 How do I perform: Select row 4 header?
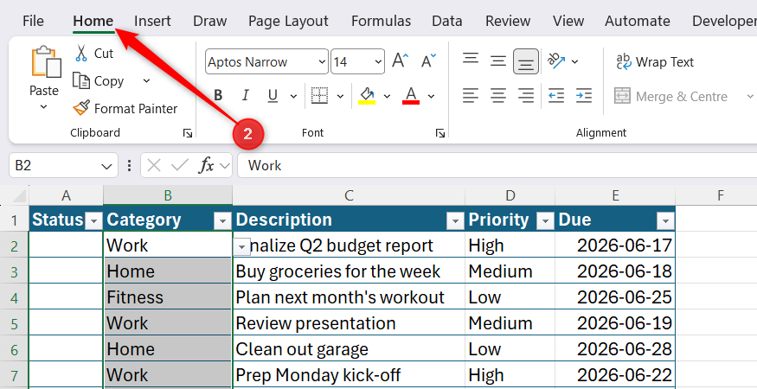14,297
